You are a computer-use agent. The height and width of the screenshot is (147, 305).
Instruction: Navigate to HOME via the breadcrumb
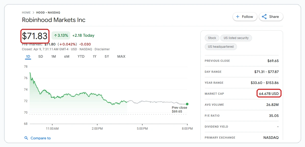(26, 12)
